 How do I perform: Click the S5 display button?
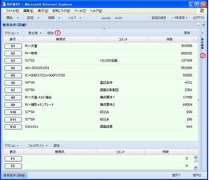13,75
